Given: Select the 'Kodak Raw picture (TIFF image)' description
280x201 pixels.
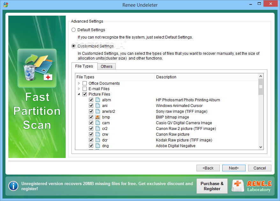Looking at the screenshot, I should click(x=184, y=140).
